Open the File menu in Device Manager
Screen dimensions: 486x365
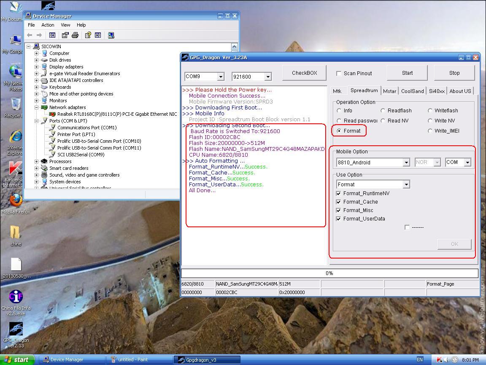tap(31, 25)
